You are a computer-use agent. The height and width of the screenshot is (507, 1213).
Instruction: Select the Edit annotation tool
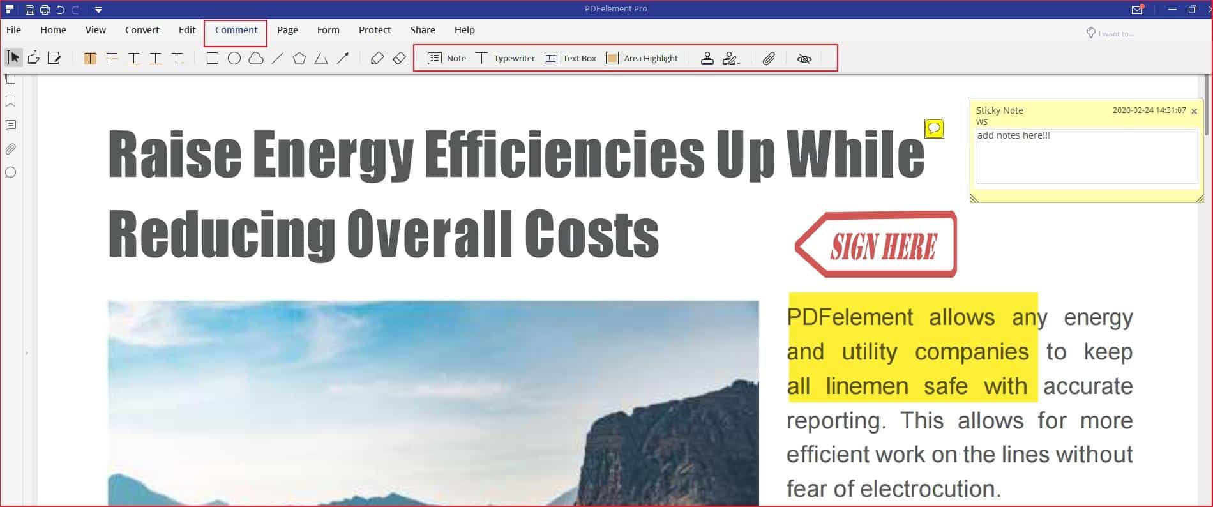[x=54, y=58]
